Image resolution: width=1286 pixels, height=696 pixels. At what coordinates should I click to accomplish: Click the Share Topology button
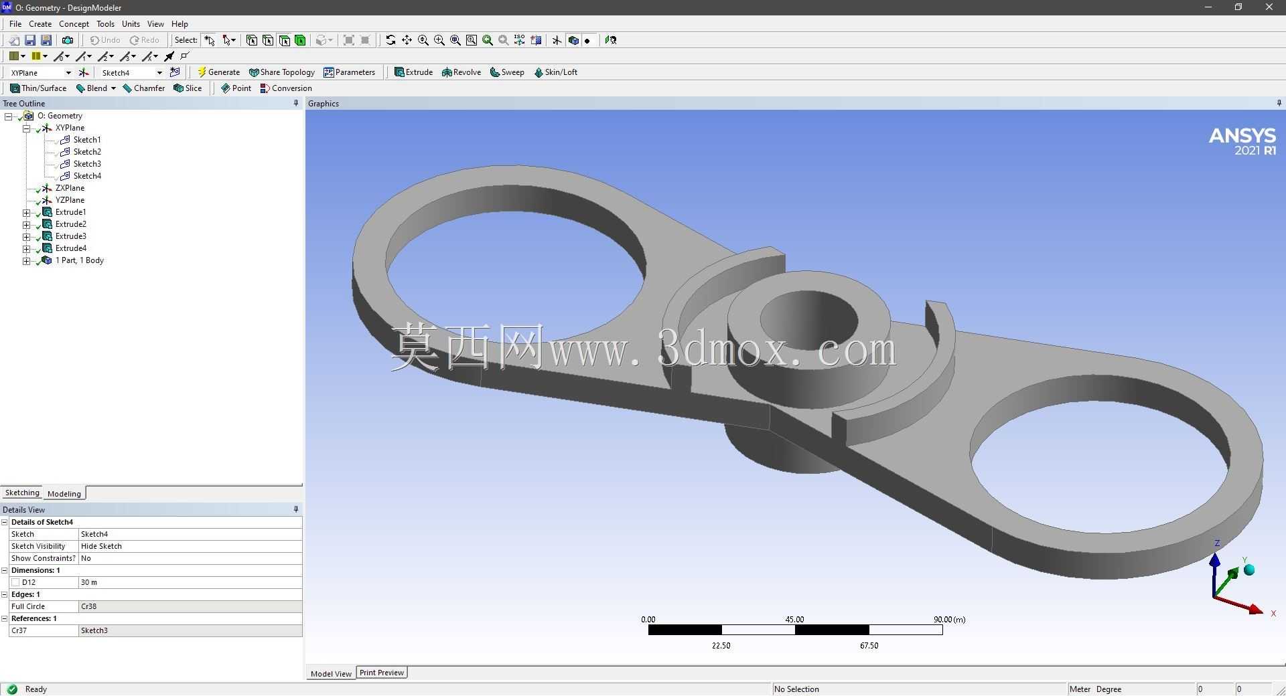coord(281,72)
